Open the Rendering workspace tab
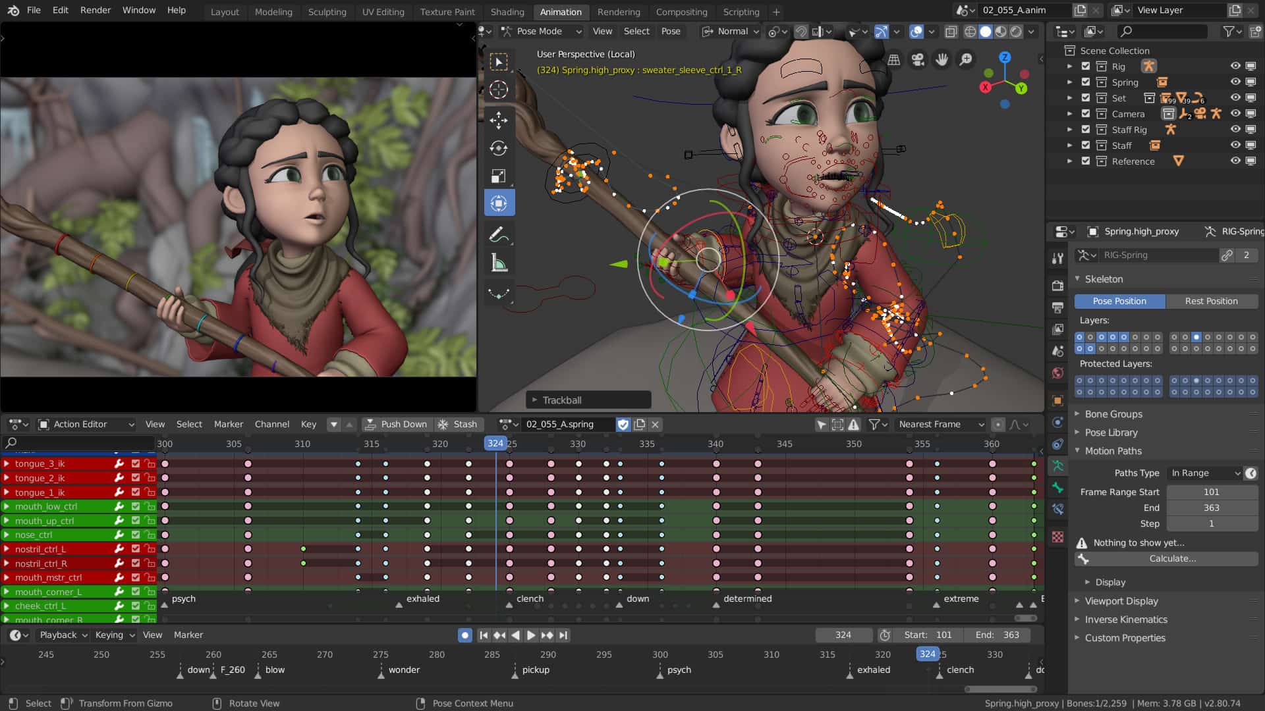 click(619, 11)
